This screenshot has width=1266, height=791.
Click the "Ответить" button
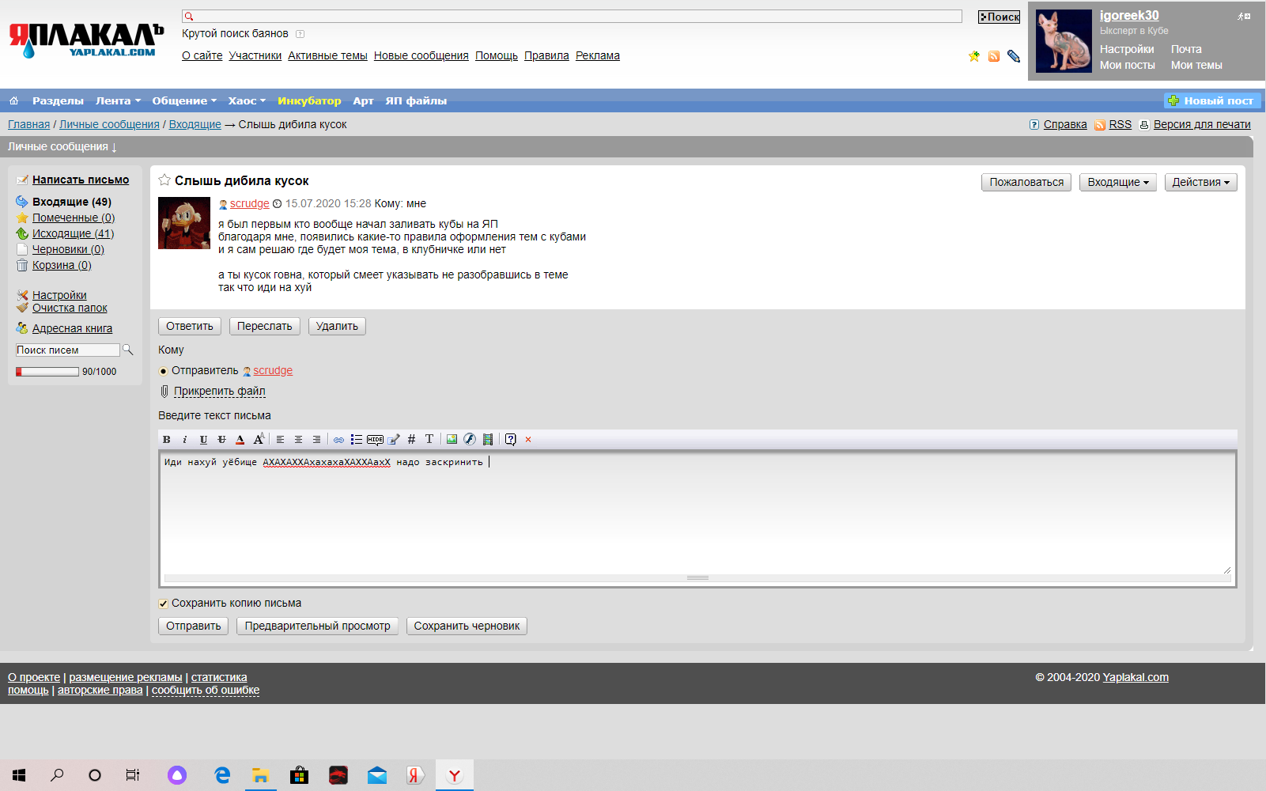pos(190,326)
